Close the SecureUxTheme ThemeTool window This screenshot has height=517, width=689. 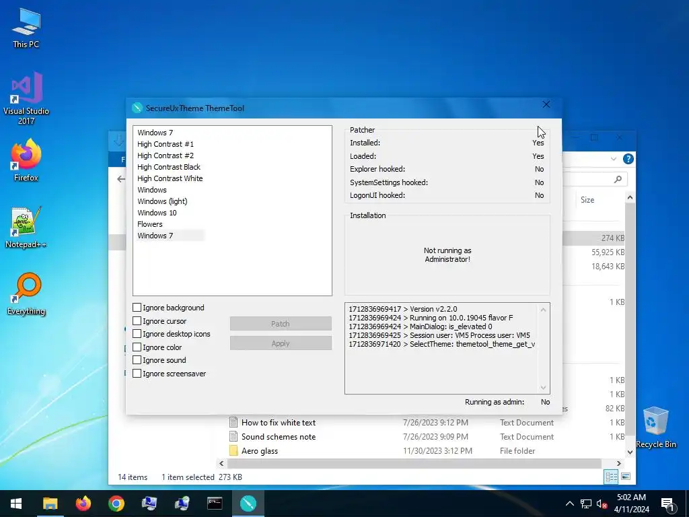point(546,104)
